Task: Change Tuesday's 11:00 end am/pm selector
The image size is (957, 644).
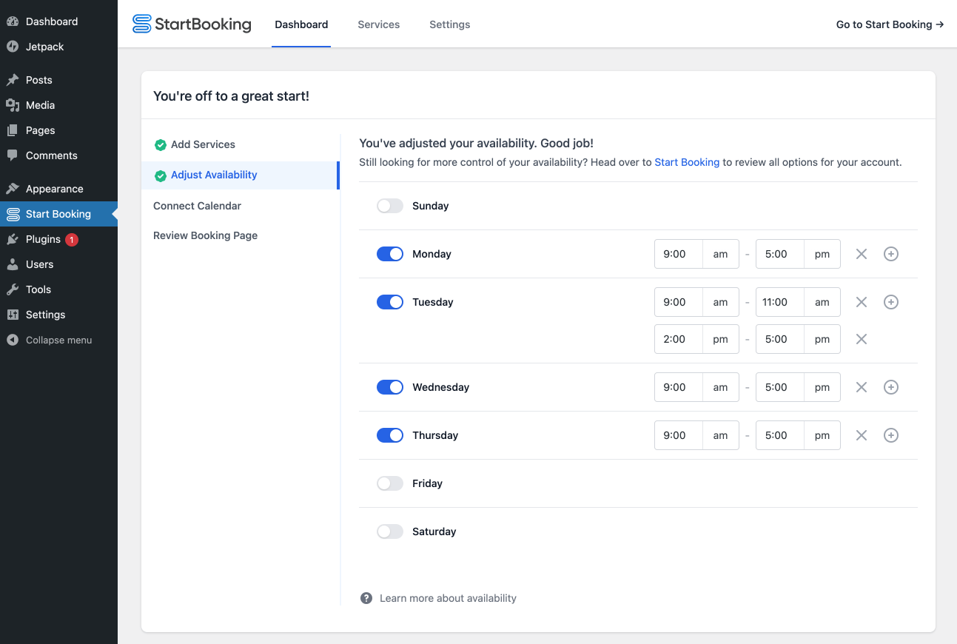Action: [822, 302]
